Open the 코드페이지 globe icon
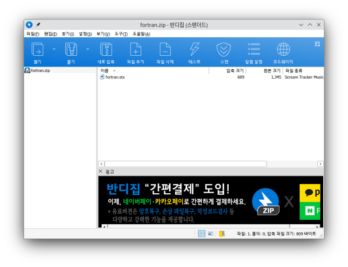 pyautogui.click(x=283, y=53)
